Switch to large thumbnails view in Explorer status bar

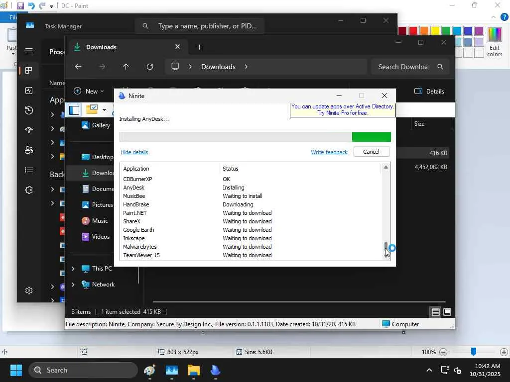click(447, 312)
